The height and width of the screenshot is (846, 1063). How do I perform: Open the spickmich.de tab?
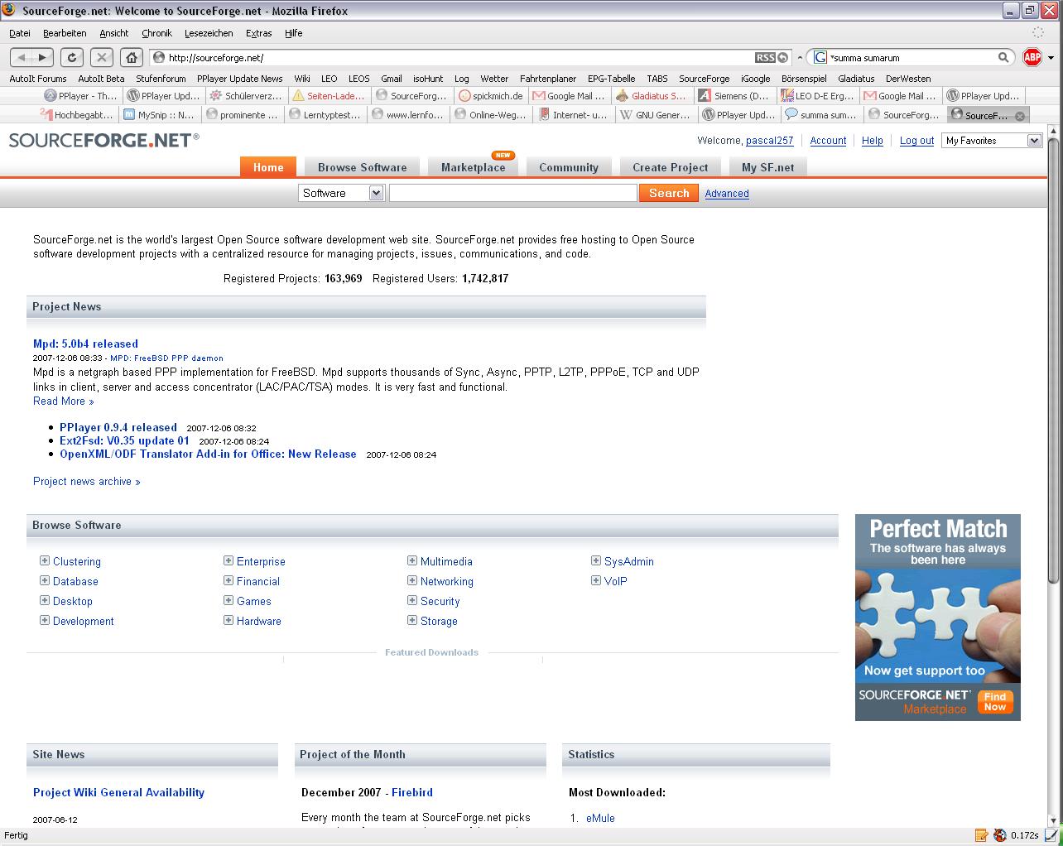[491, 96]
